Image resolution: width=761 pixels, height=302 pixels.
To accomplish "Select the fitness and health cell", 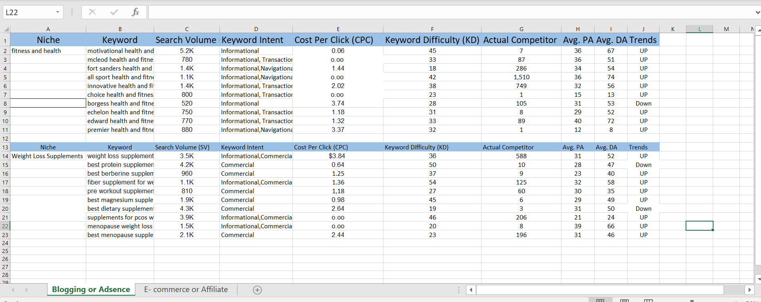I will click(x=47, y=51).
